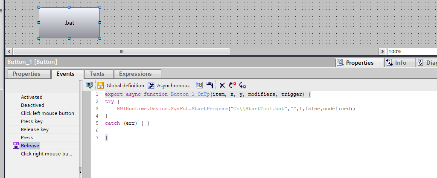The image size is (437, 178).
Task: Open the Info inspector tab
Action: click(400, 63)
